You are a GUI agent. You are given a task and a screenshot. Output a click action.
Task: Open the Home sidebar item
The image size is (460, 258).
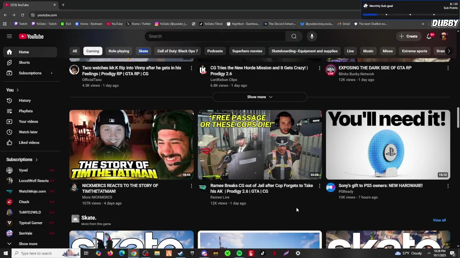pos(30,52)
